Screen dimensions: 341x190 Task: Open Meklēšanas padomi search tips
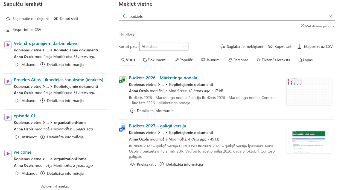tap(317, 26)
